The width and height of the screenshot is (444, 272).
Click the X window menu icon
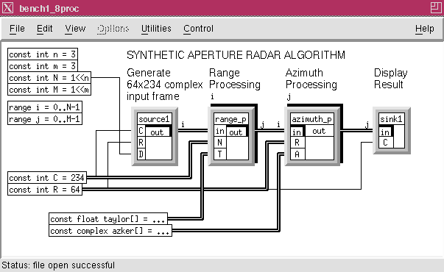point(7,7)
